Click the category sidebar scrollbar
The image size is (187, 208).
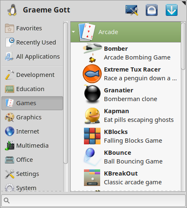pyautogui.click(x=66, y=93)
